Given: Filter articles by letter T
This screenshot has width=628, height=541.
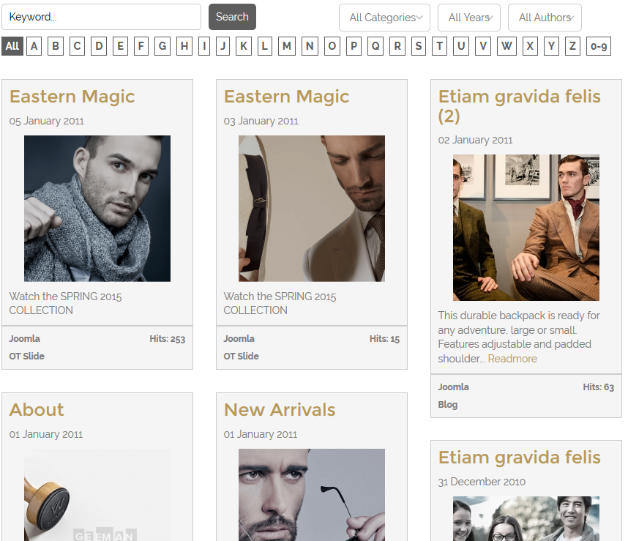Looking at the screenshot, I should (439, 46).
